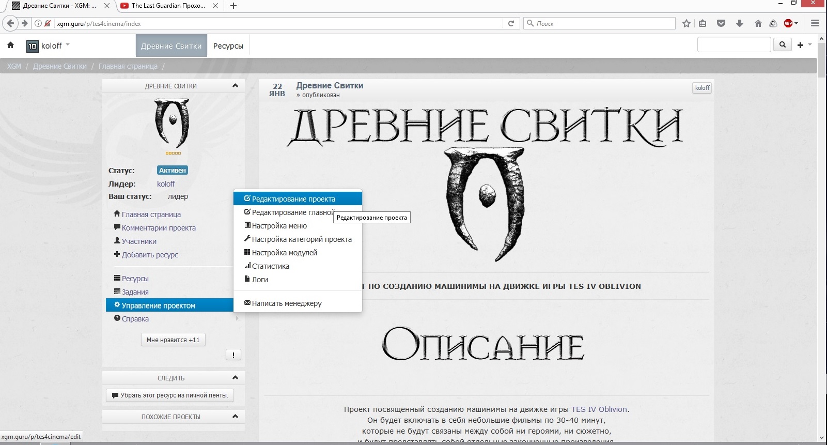
Task: Switch to The Last Guardian tab
Action: click(x=168, y=6)
